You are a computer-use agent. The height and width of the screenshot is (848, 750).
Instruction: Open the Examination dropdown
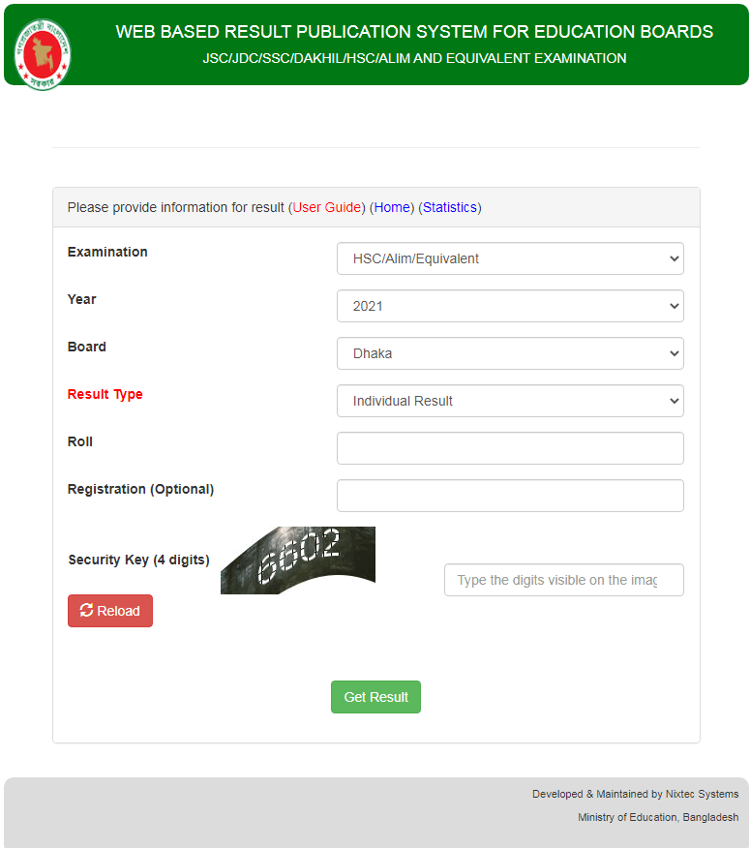pos(510,258)
